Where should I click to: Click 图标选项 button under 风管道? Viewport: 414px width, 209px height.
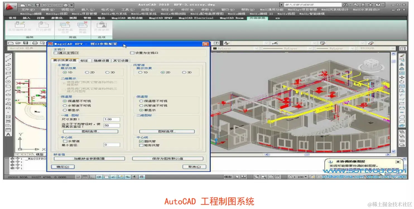(x=167, y=131)
